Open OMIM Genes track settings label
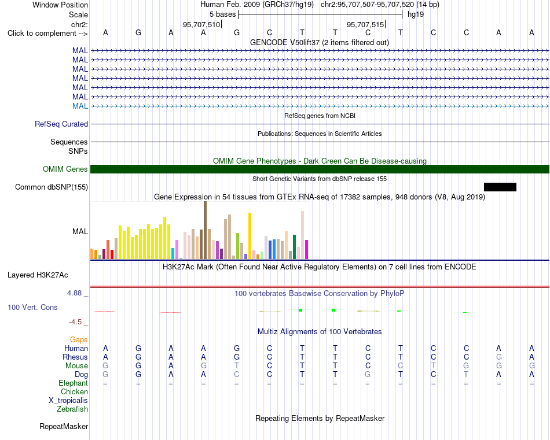The height and width of the screenshot is (440, 550). tap(65, 169)
